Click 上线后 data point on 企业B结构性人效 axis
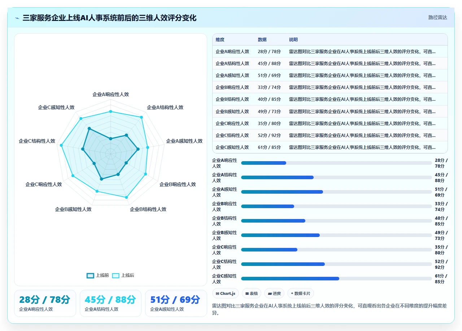The image size is (462, 331). point(126,197)
